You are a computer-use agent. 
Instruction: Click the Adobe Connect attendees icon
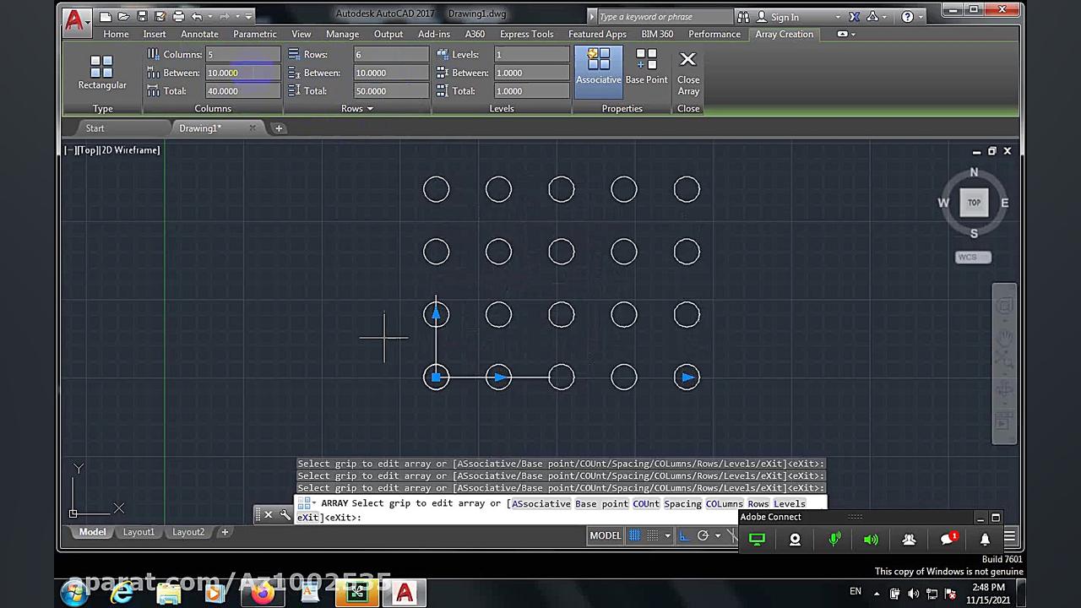coord(909,539)
